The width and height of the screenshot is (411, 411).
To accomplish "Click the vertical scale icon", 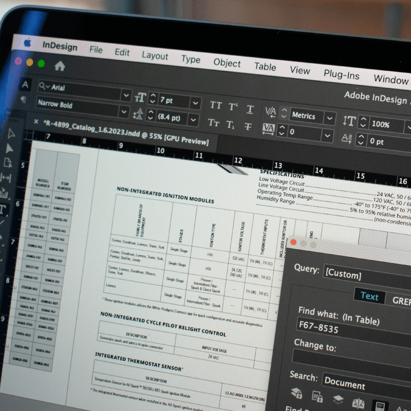I will coord(349,121).
